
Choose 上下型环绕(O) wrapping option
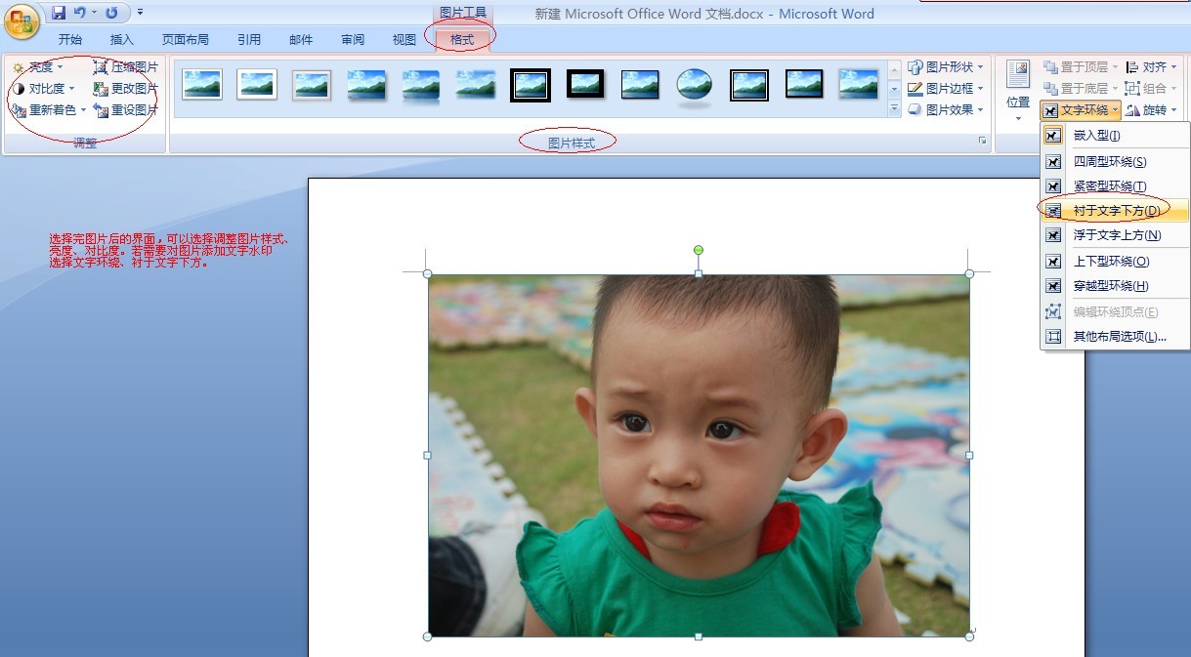(x=1115, y=262)
